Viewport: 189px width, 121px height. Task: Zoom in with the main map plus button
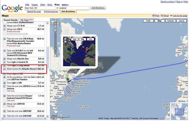point(55,30)
